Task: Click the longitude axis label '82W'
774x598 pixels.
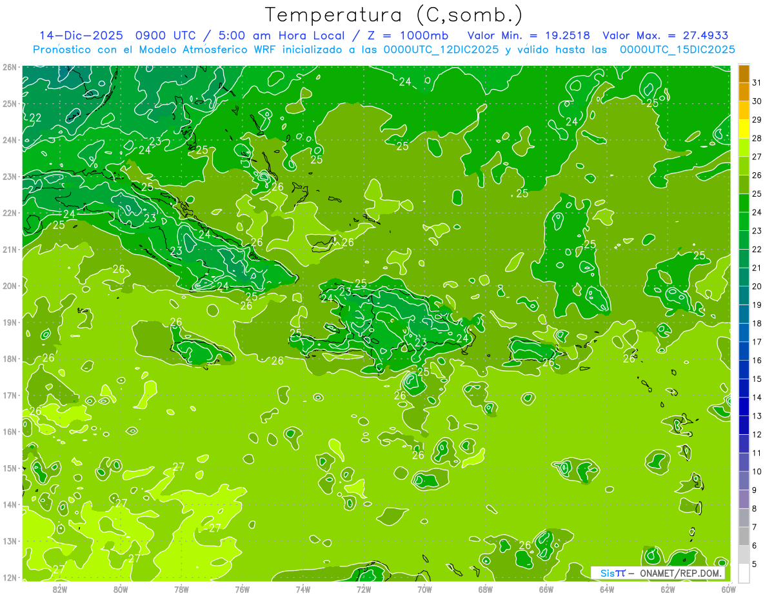Action: click(x=60, y=589)
